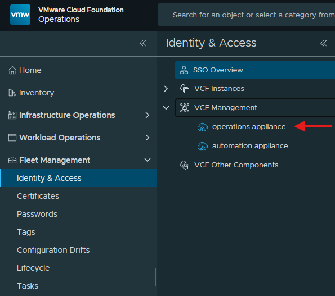Collapse the Fleet Management section chevron
Image resolution: width=335 pixels, height=296 pixels.
148,160
